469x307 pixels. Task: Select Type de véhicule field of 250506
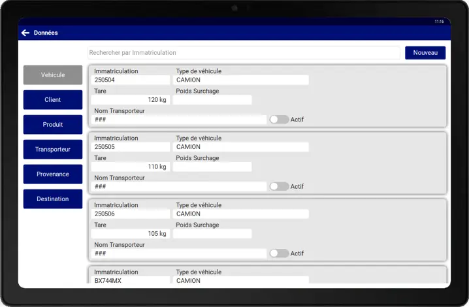coord(241,214)
